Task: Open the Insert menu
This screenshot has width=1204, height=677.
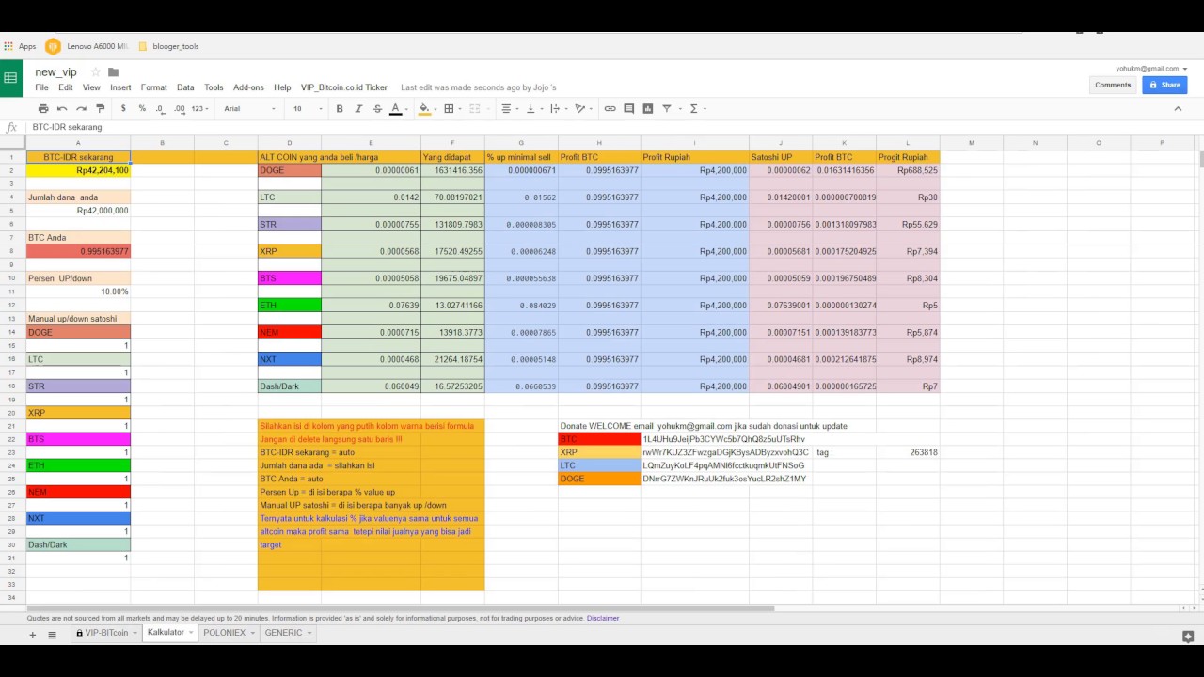Action: (120, 87)
